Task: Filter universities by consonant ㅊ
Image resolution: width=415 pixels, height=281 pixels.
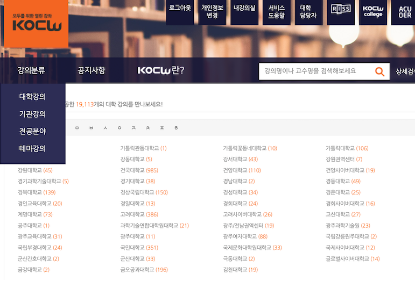Action: 148,128
